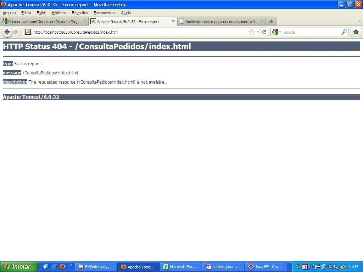Switch to Microsoft Excel on the taskbar
The width and height of the screenshot is (363, 272).
pos(180,267)
